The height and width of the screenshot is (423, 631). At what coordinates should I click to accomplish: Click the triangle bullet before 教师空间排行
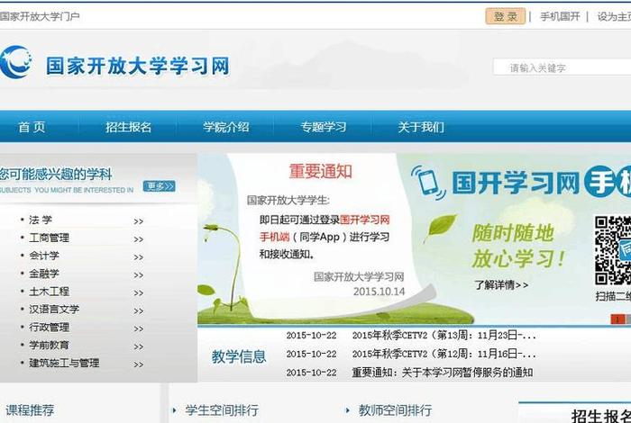click(x=348, y=410)
